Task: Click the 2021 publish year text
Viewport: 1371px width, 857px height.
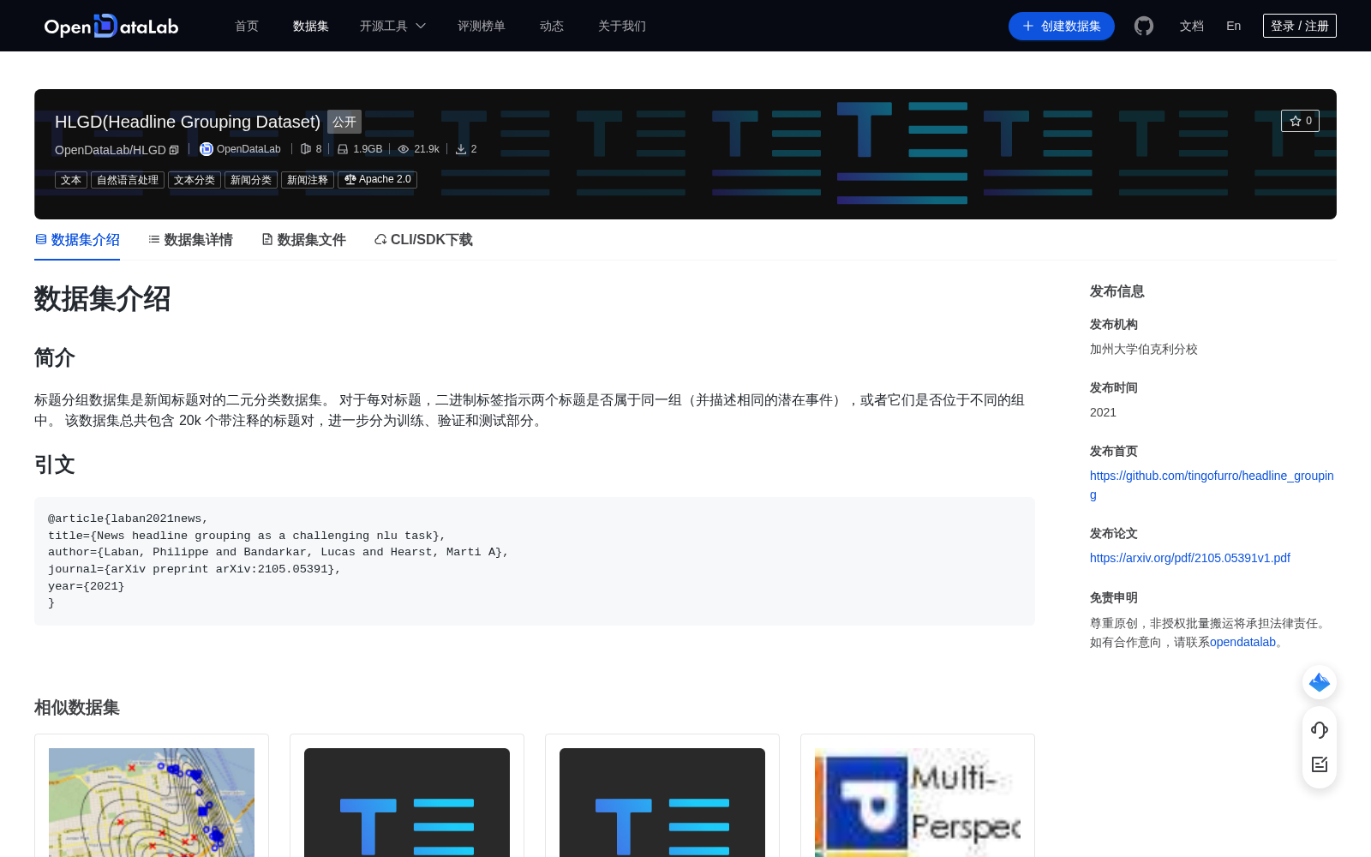Action: [1103, 412]
